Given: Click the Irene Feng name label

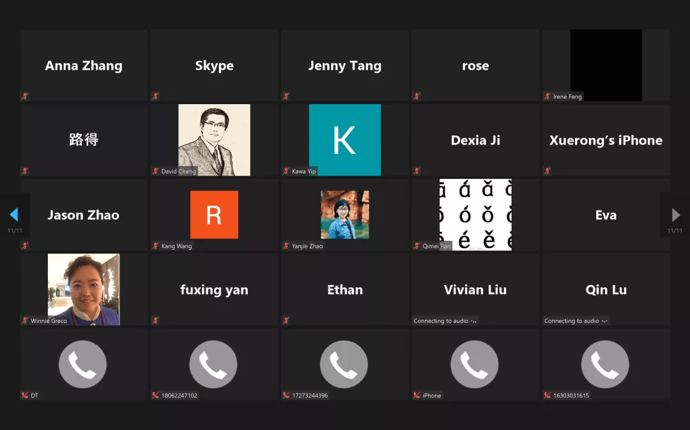Looking at the screenshot, I should click(567, 96).
